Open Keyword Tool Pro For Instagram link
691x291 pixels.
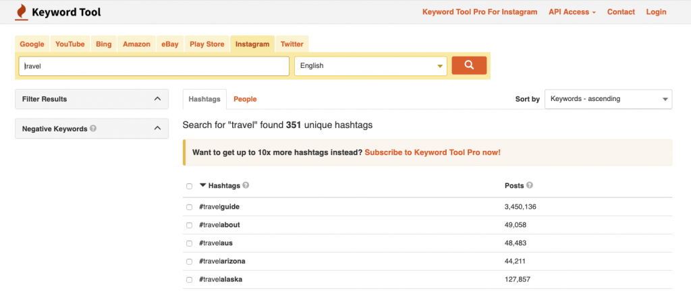(x=480, y=12)
